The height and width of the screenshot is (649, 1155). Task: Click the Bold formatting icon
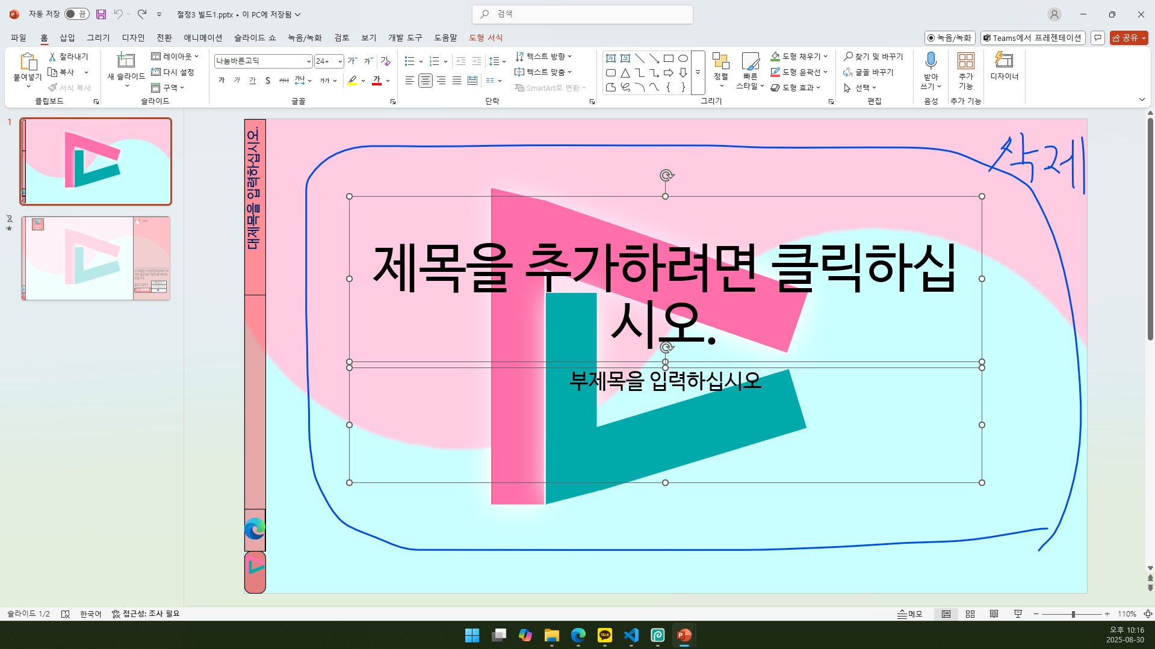[221, 81]
